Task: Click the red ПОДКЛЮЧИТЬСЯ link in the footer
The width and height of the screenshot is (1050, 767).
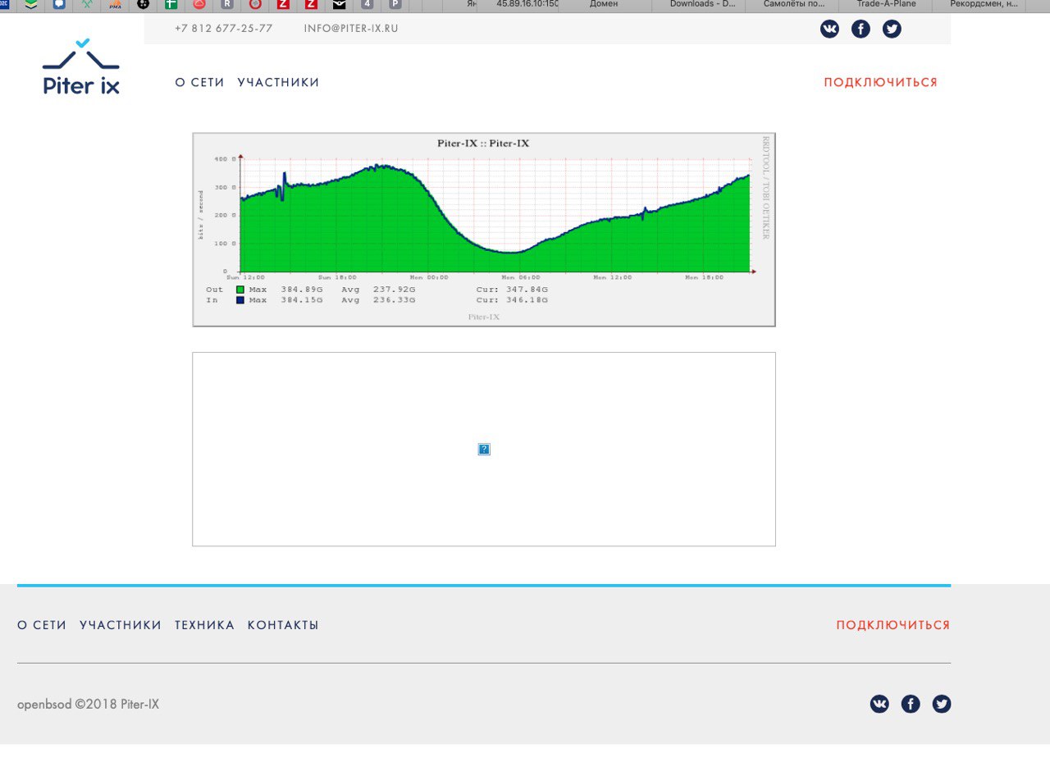Action: (x=893, y=625)
